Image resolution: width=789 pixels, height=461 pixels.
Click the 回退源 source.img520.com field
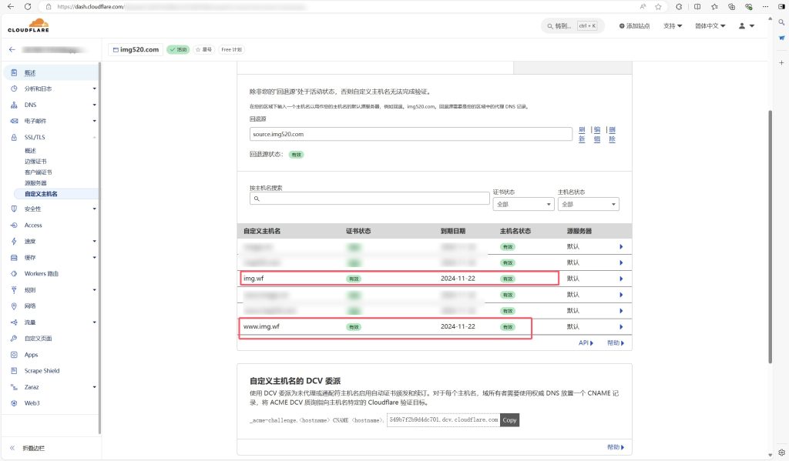[411, 134]
